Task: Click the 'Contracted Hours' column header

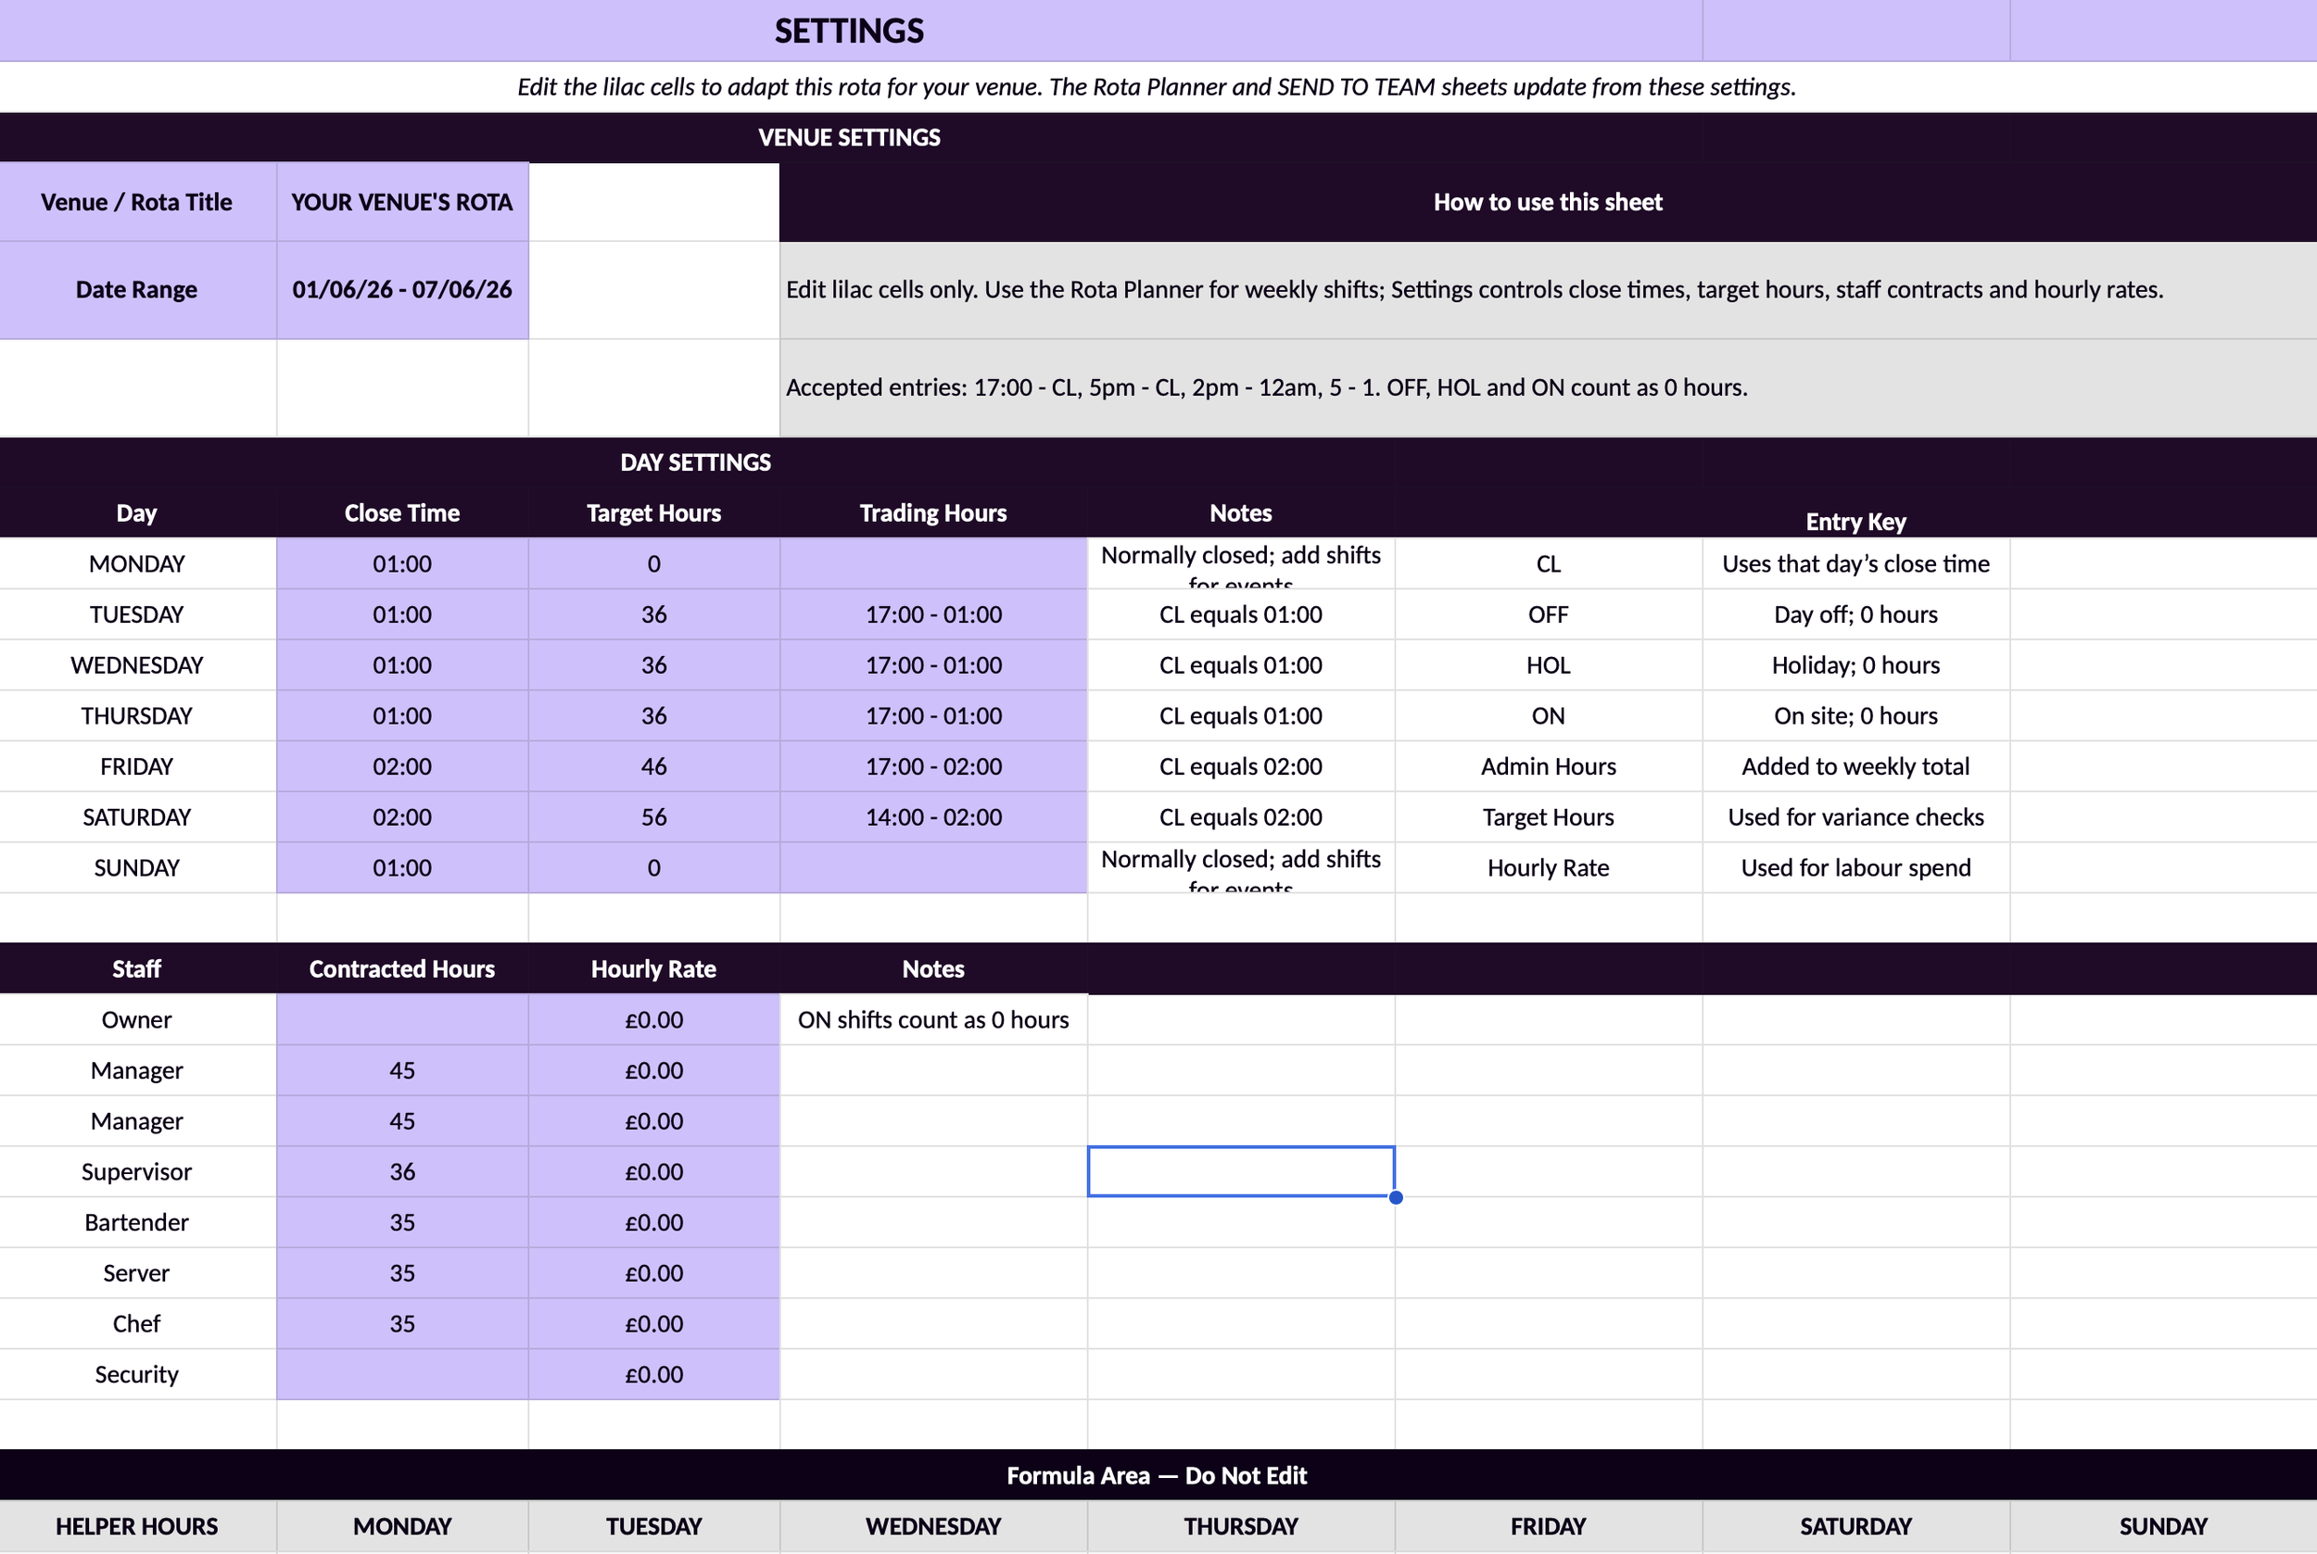Action: tap(402, 969)
